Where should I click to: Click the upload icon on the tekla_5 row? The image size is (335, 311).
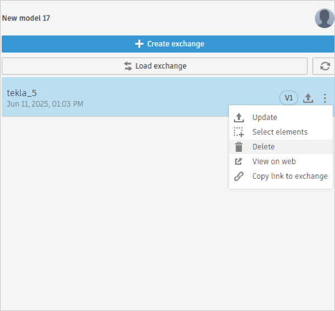[x=308, y=98]
